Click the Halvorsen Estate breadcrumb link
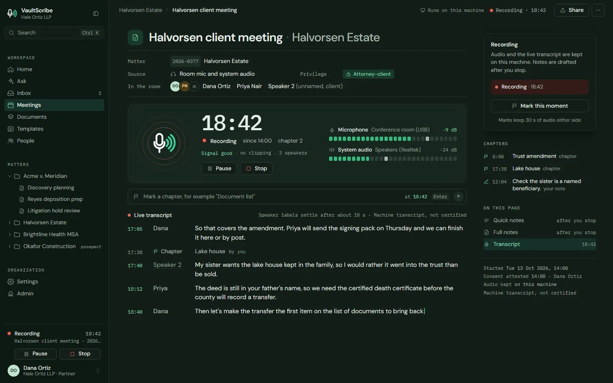Screen dimensions: 613x383 coord(140,10)
